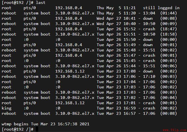
Task: Click the 192.168.1.12 address on Mar 23 17:08 row
Action: (70, 71)
